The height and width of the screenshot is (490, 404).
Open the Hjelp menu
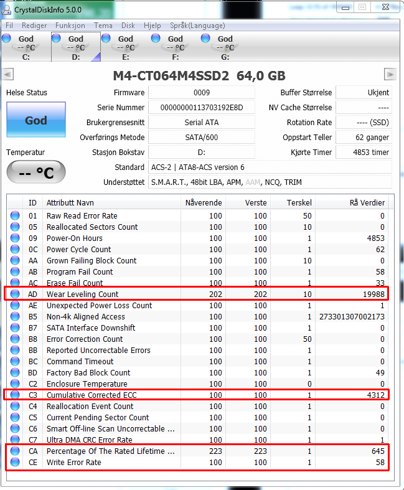click(x=152, y=26)
